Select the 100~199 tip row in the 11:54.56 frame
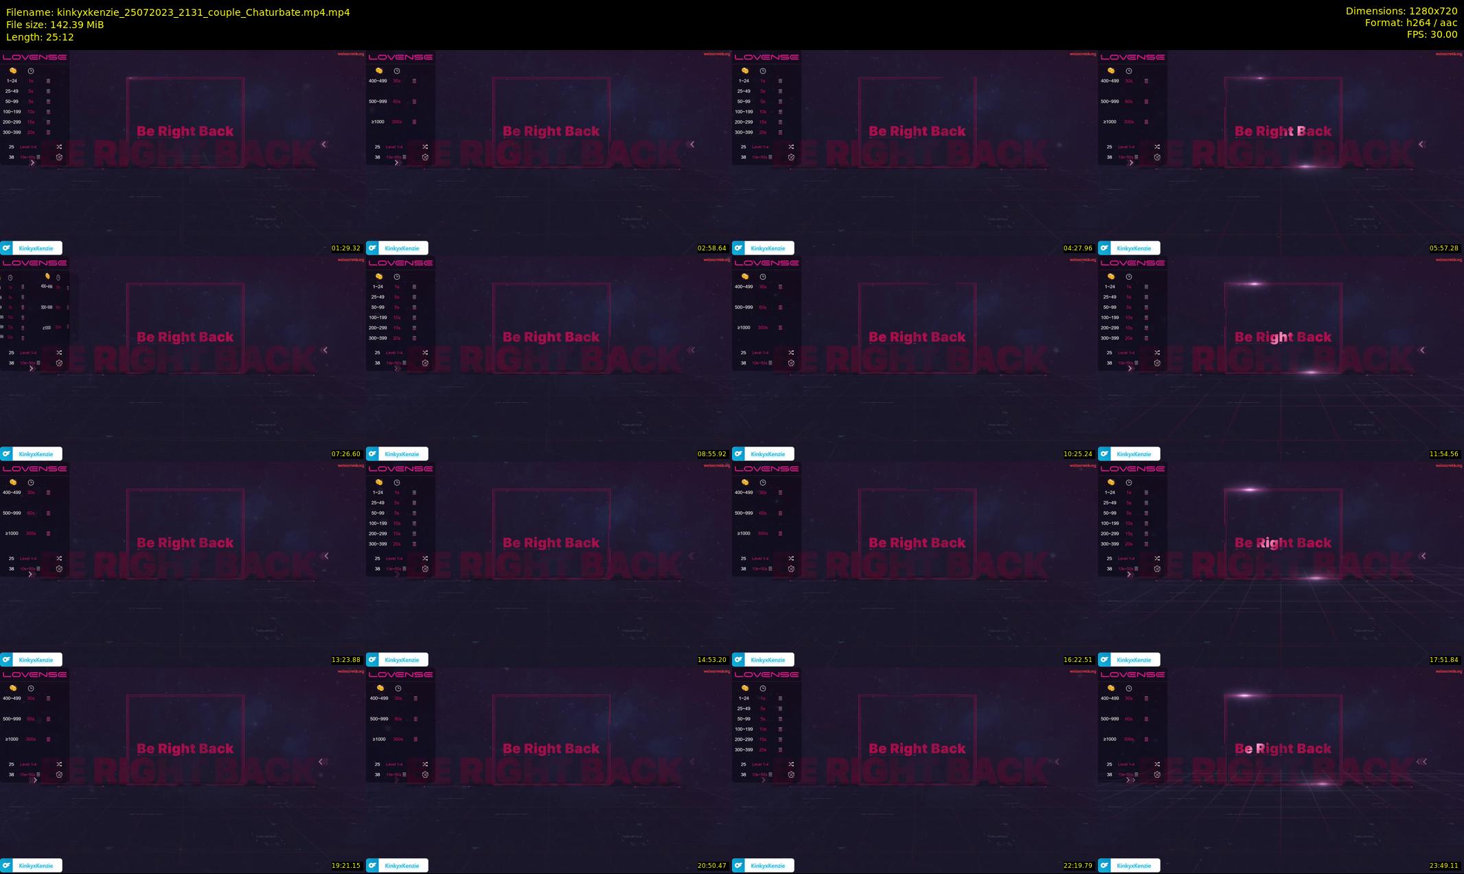The width and height of the screenshot is (1464, 874). (x=1110, y=318)
